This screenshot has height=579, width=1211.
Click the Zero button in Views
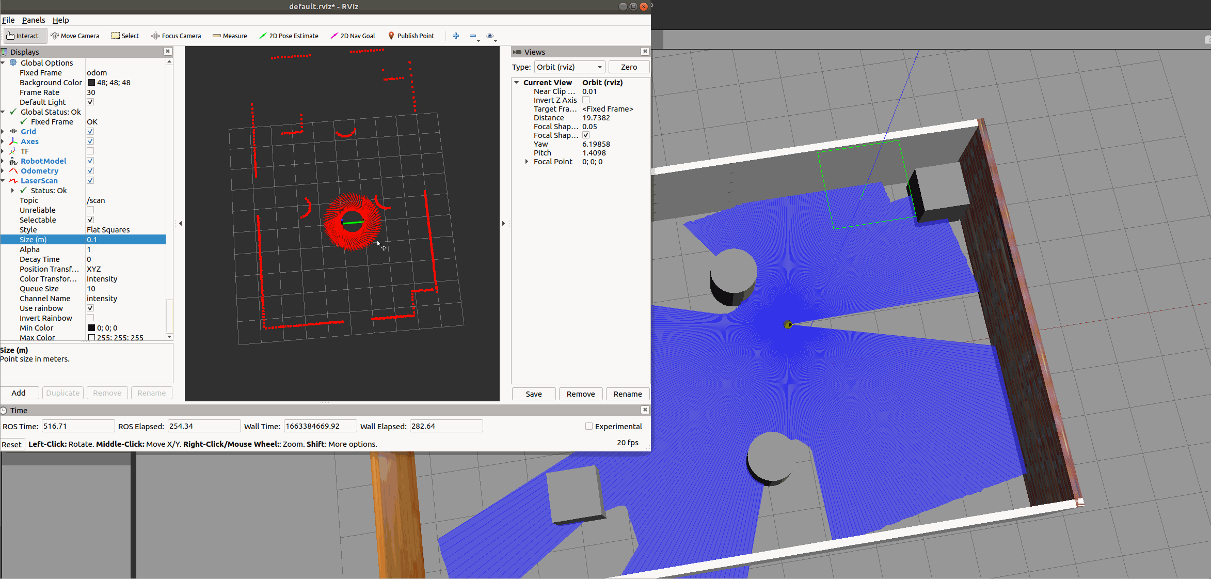pos(629,67)
